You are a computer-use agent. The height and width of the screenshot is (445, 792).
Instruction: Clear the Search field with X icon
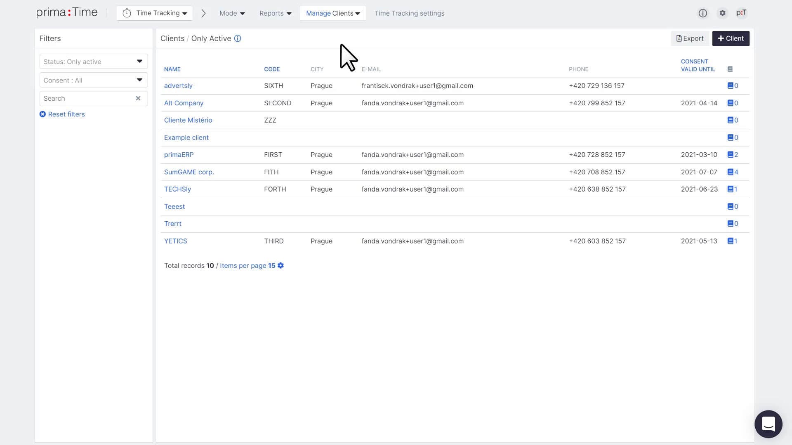coord(138,98)
